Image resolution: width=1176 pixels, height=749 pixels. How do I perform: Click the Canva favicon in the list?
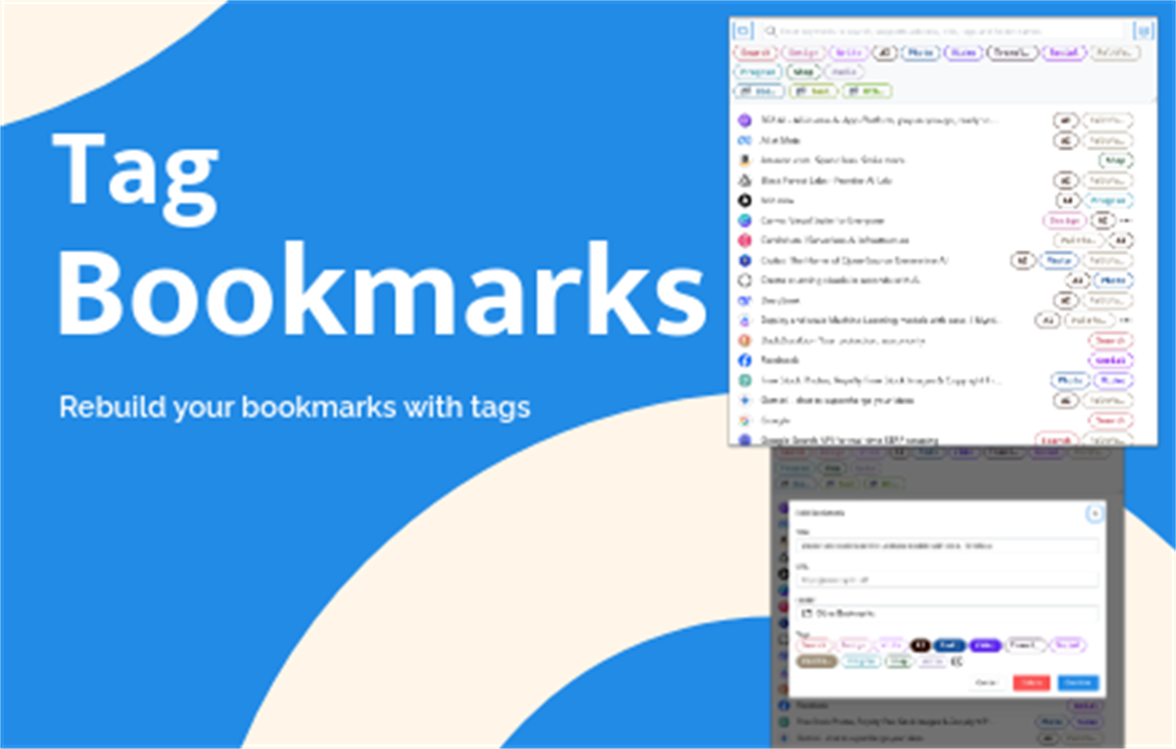pos(745,221)
